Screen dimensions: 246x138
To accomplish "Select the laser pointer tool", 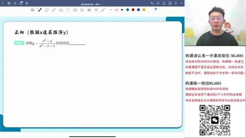I will (x=103, y=10).
